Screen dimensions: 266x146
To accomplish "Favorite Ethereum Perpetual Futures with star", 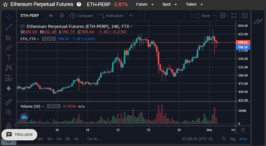I will click(5, 5).
